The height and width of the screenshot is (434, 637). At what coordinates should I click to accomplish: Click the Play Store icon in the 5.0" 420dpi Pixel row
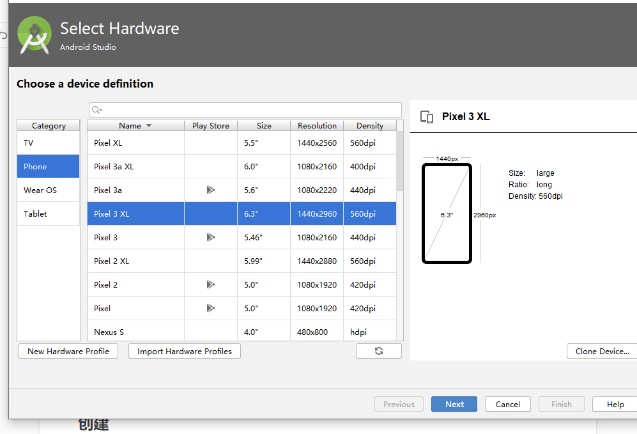tap(210, 308)
